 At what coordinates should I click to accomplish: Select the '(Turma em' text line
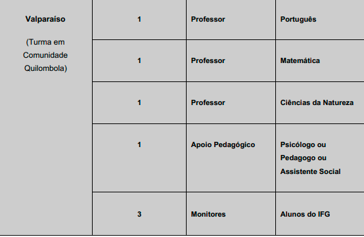(x=45, y=42)
